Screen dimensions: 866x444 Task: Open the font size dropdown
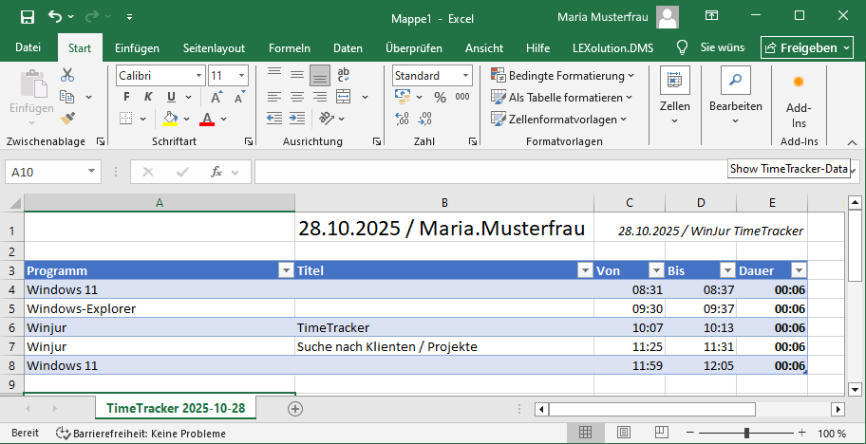point(242,76)
